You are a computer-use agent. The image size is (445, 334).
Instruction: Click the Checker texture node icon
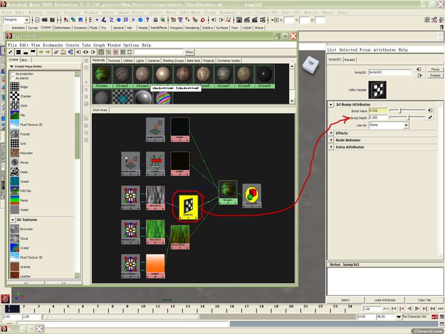tap(15, 96)
